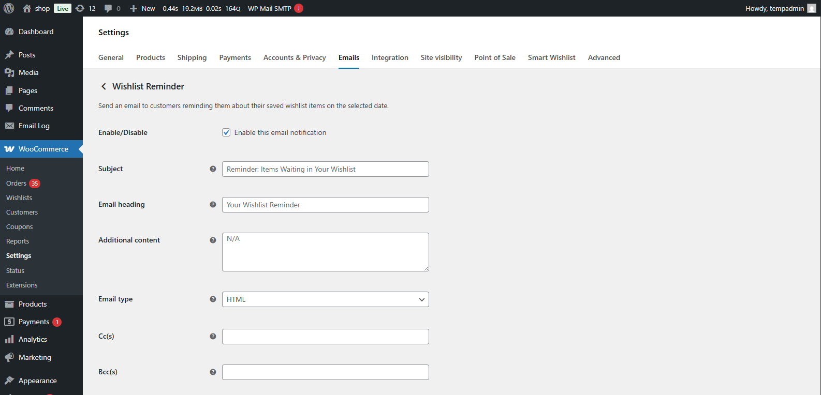Click into the Subject text field
This screenshot has height=395, width=821.
[325, 169]
